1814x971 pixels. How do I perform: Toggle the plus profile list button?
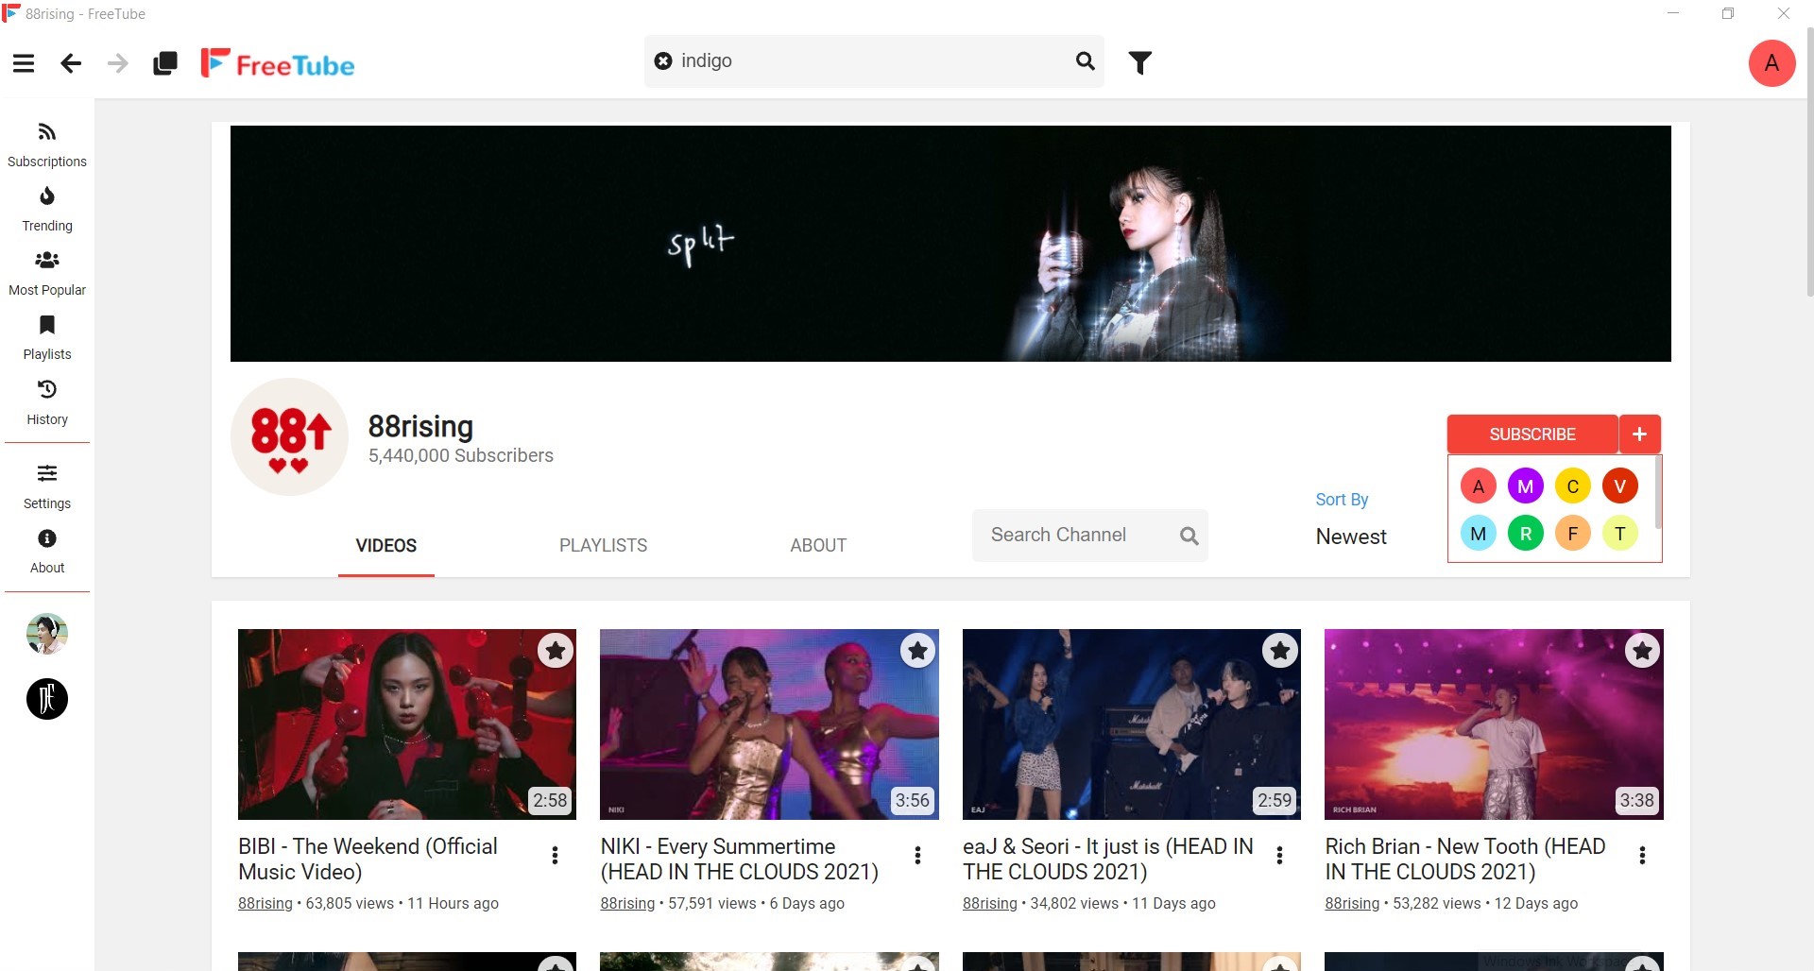click(1639, 434)
